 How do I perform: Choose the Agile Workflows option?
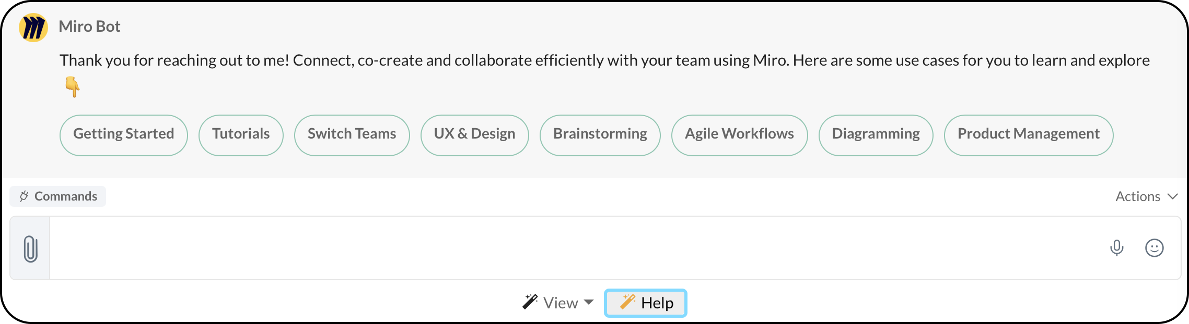[x=739, y=135]
